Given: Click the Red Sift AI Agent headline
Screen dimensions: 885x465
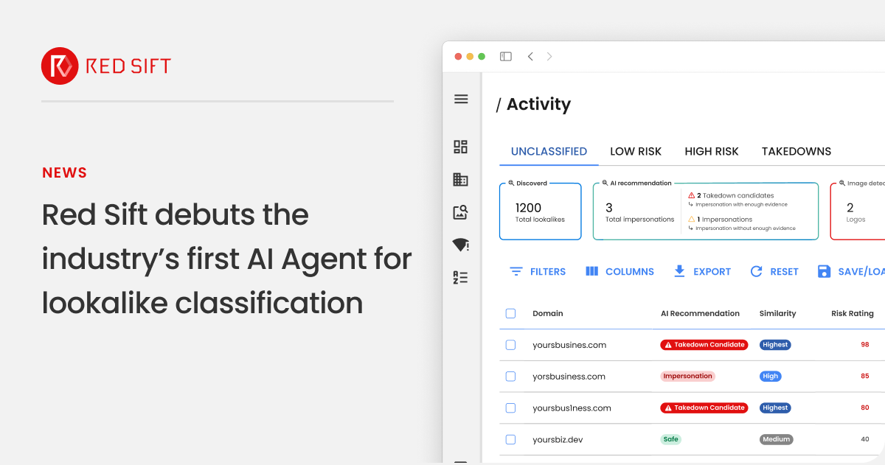Looking at the screenshot, I should (x=226, y=259).
